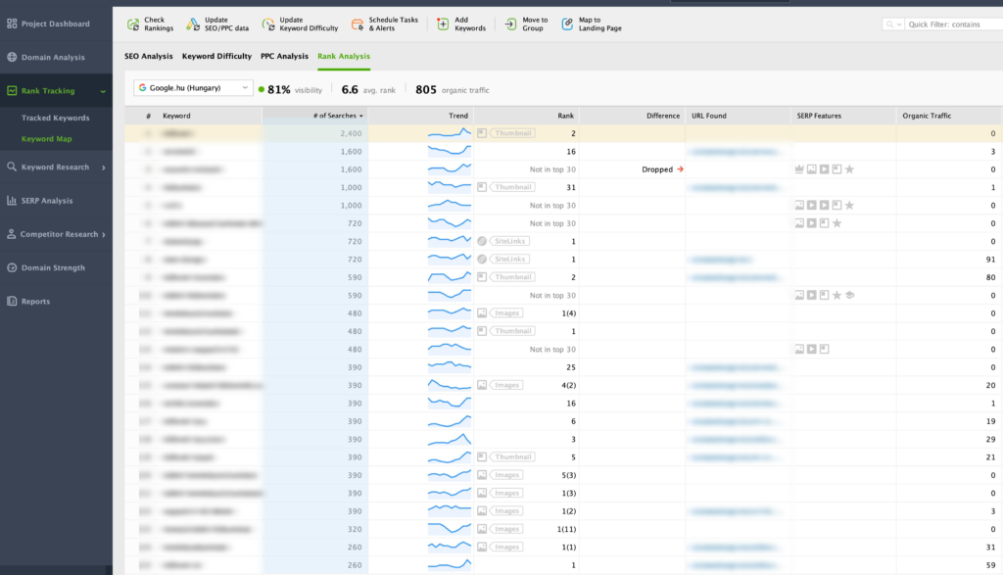
Task: Open Schedule Tasks & Alerts
Action: pos(384,24)
